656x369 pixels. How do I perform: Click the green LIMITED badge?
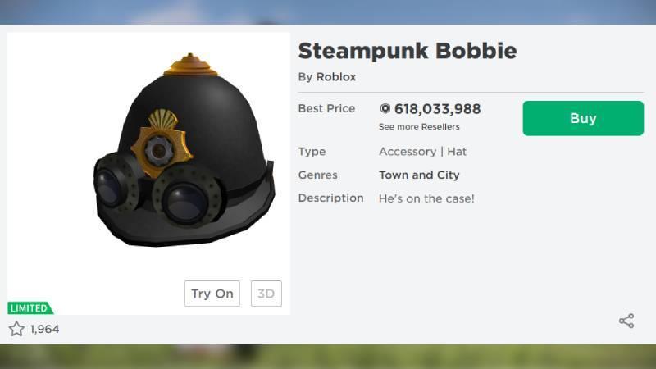(x=30, y=308)
